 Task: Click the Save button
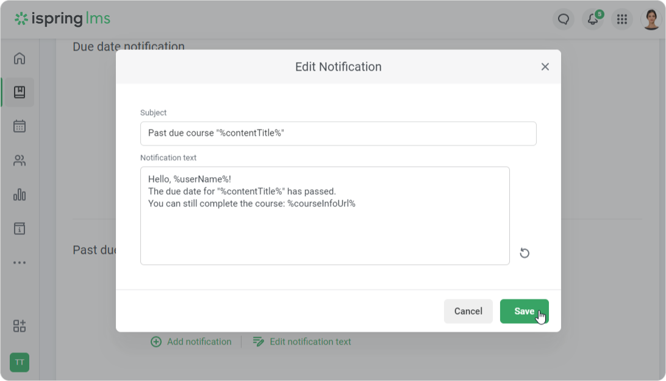click(524, 311)
